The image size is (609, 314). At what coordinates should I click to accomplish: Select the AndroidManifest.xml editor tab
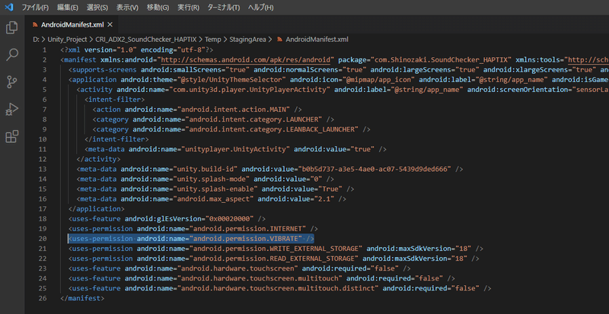click(x=71, y=24)
